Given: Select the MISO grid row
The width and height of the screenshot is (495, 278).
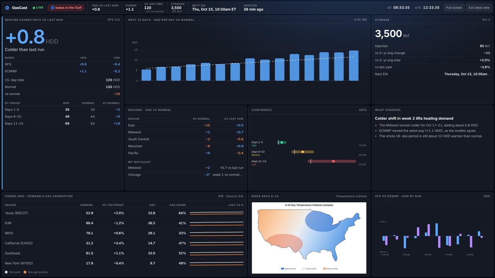Looking at the screenshot, I should 124,233.
